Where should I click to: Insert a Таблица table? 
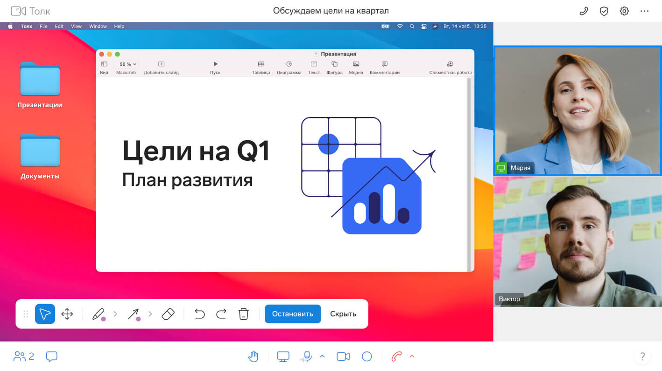pos(261,68)
